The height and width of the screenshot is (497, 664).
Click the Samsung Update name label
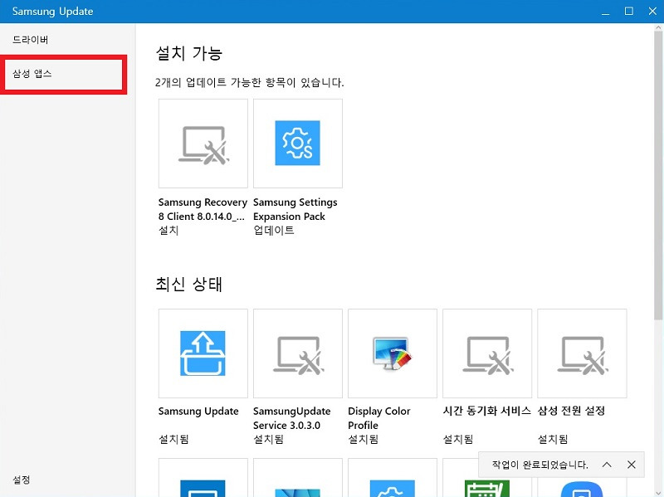[198, 411]
